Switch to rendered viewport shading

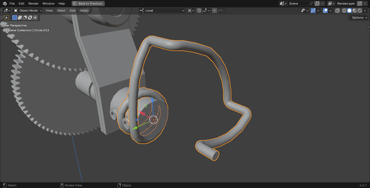pyautogui.click(x=360, y=11)
